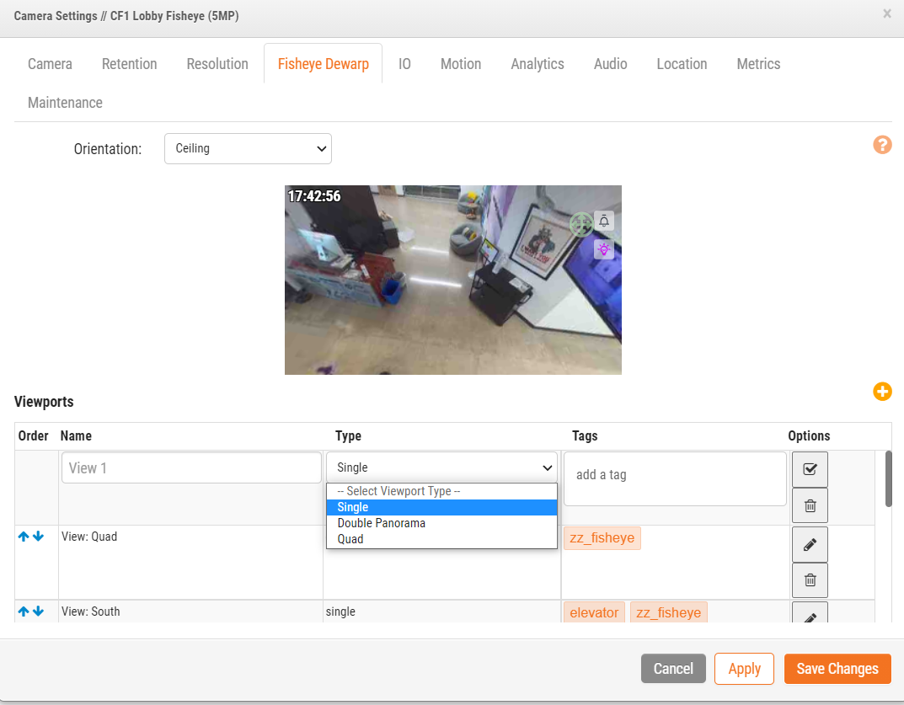Image resolution: width=904 pixels, height=705 pixels.
Task: Move View: South up arrow
Action: pyautogui.click(x=24, y=612)
